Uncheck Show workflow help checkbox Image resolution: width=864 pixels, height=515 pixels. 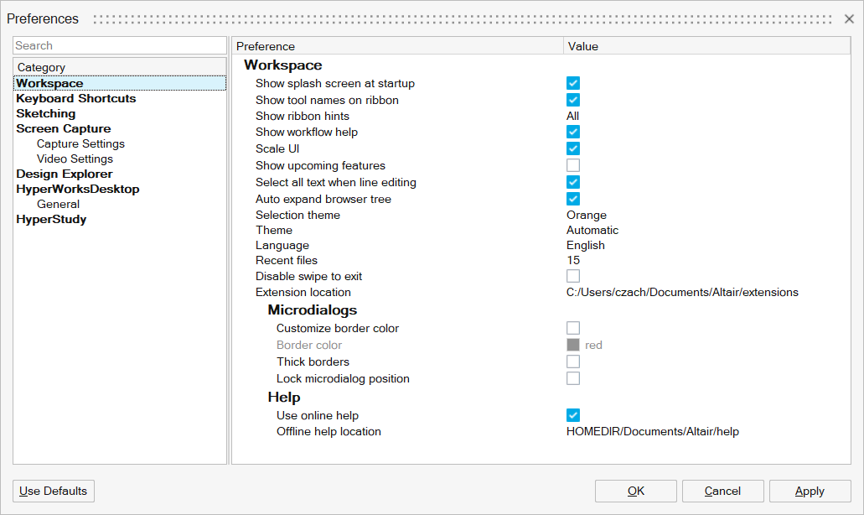click(573, 132)
